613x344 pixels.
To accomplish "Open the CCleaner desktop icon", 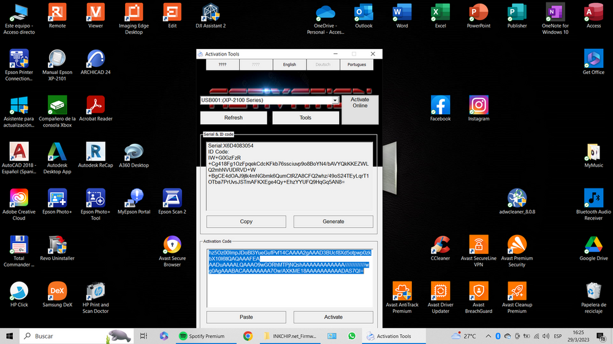I will pyautogui.click(x=440, y=247).
